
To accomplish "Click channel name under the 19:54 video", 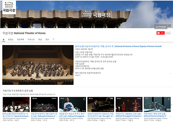I will [127, 118].
